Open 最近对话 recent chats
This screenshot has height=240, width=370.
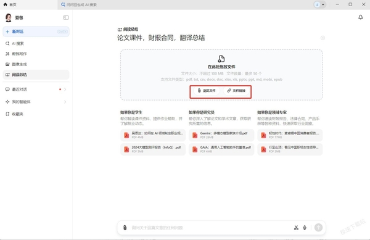(36, 89)
